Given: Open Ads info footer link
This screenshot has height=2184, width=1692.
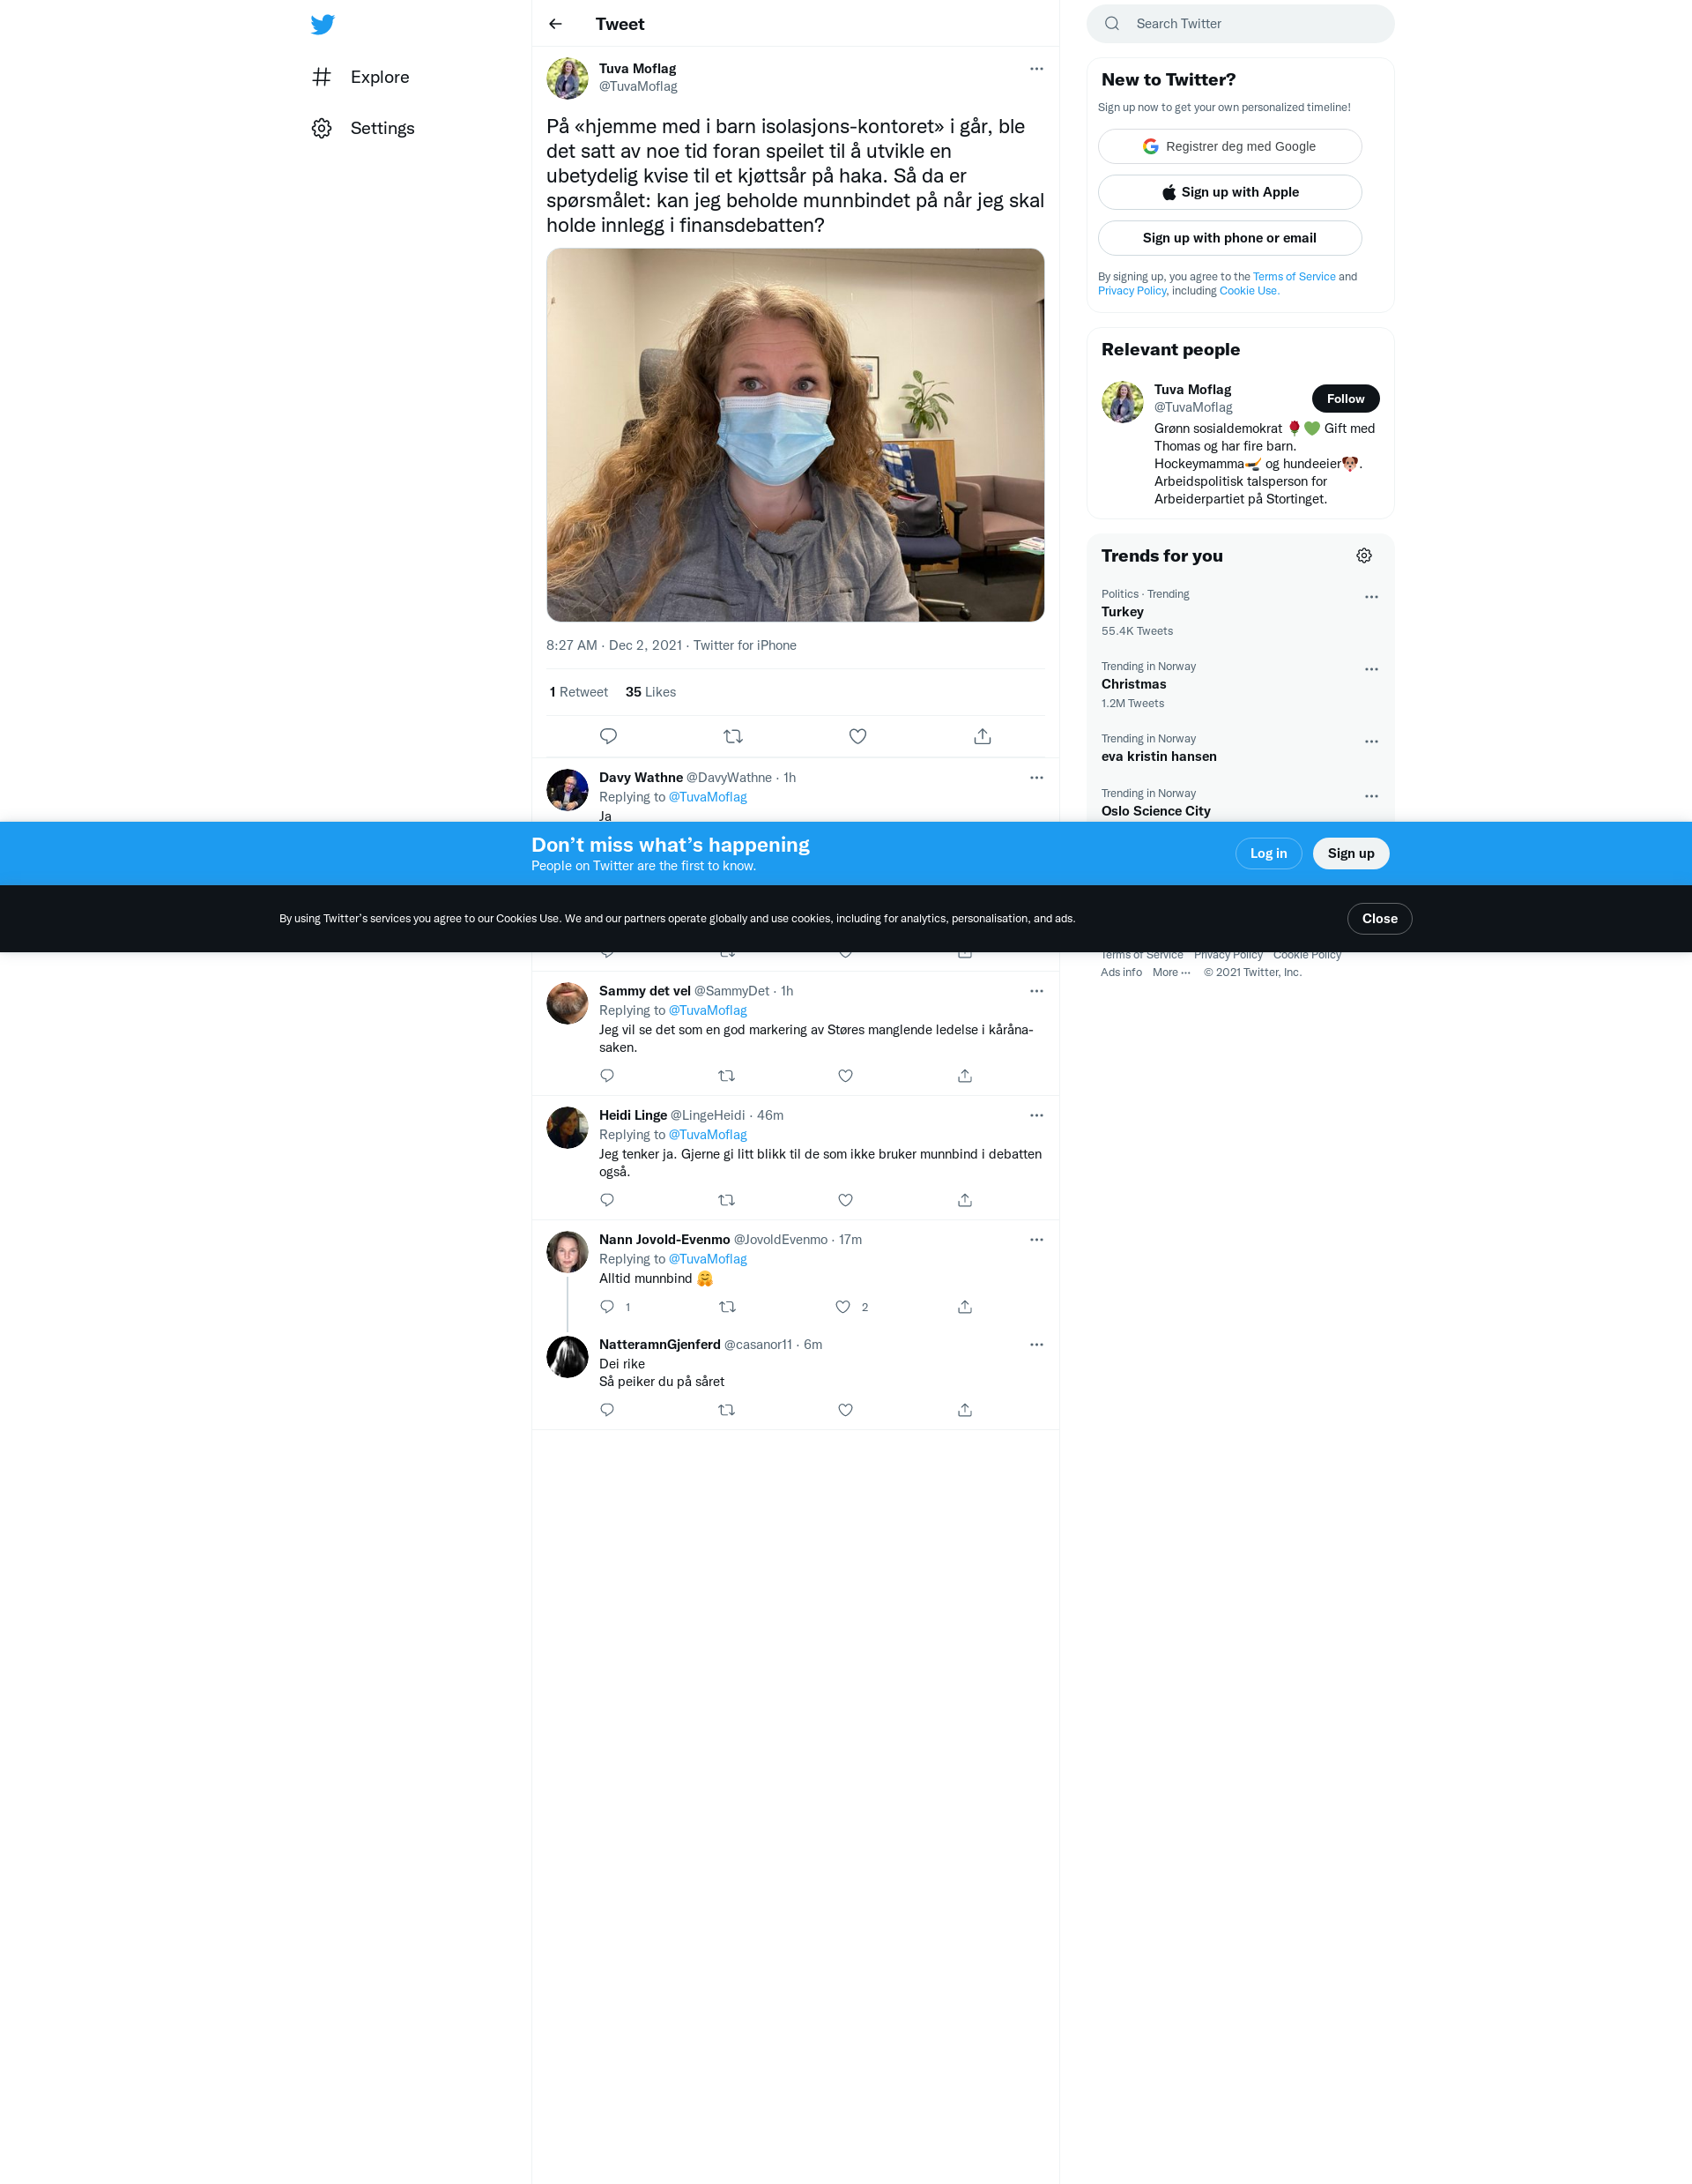Looking at the screenshot, I should pyautogui.click(x=1121, y=972).
